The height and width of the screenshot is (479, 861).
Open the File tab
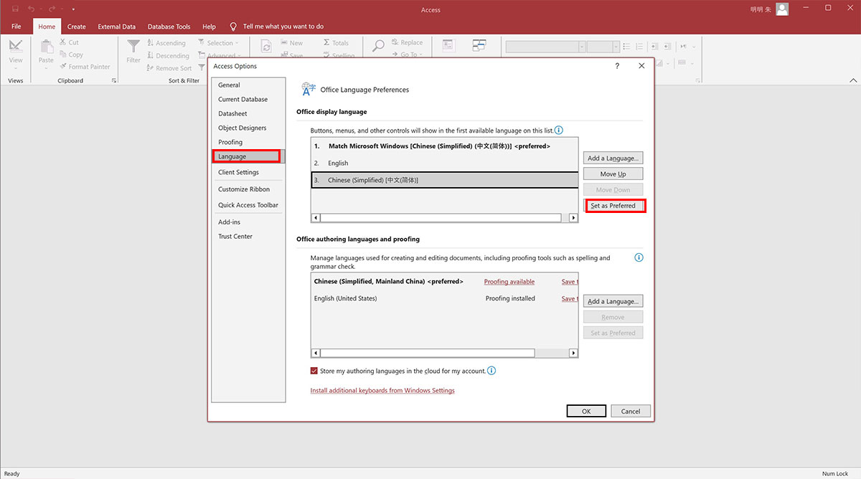[x=16, y=27]
